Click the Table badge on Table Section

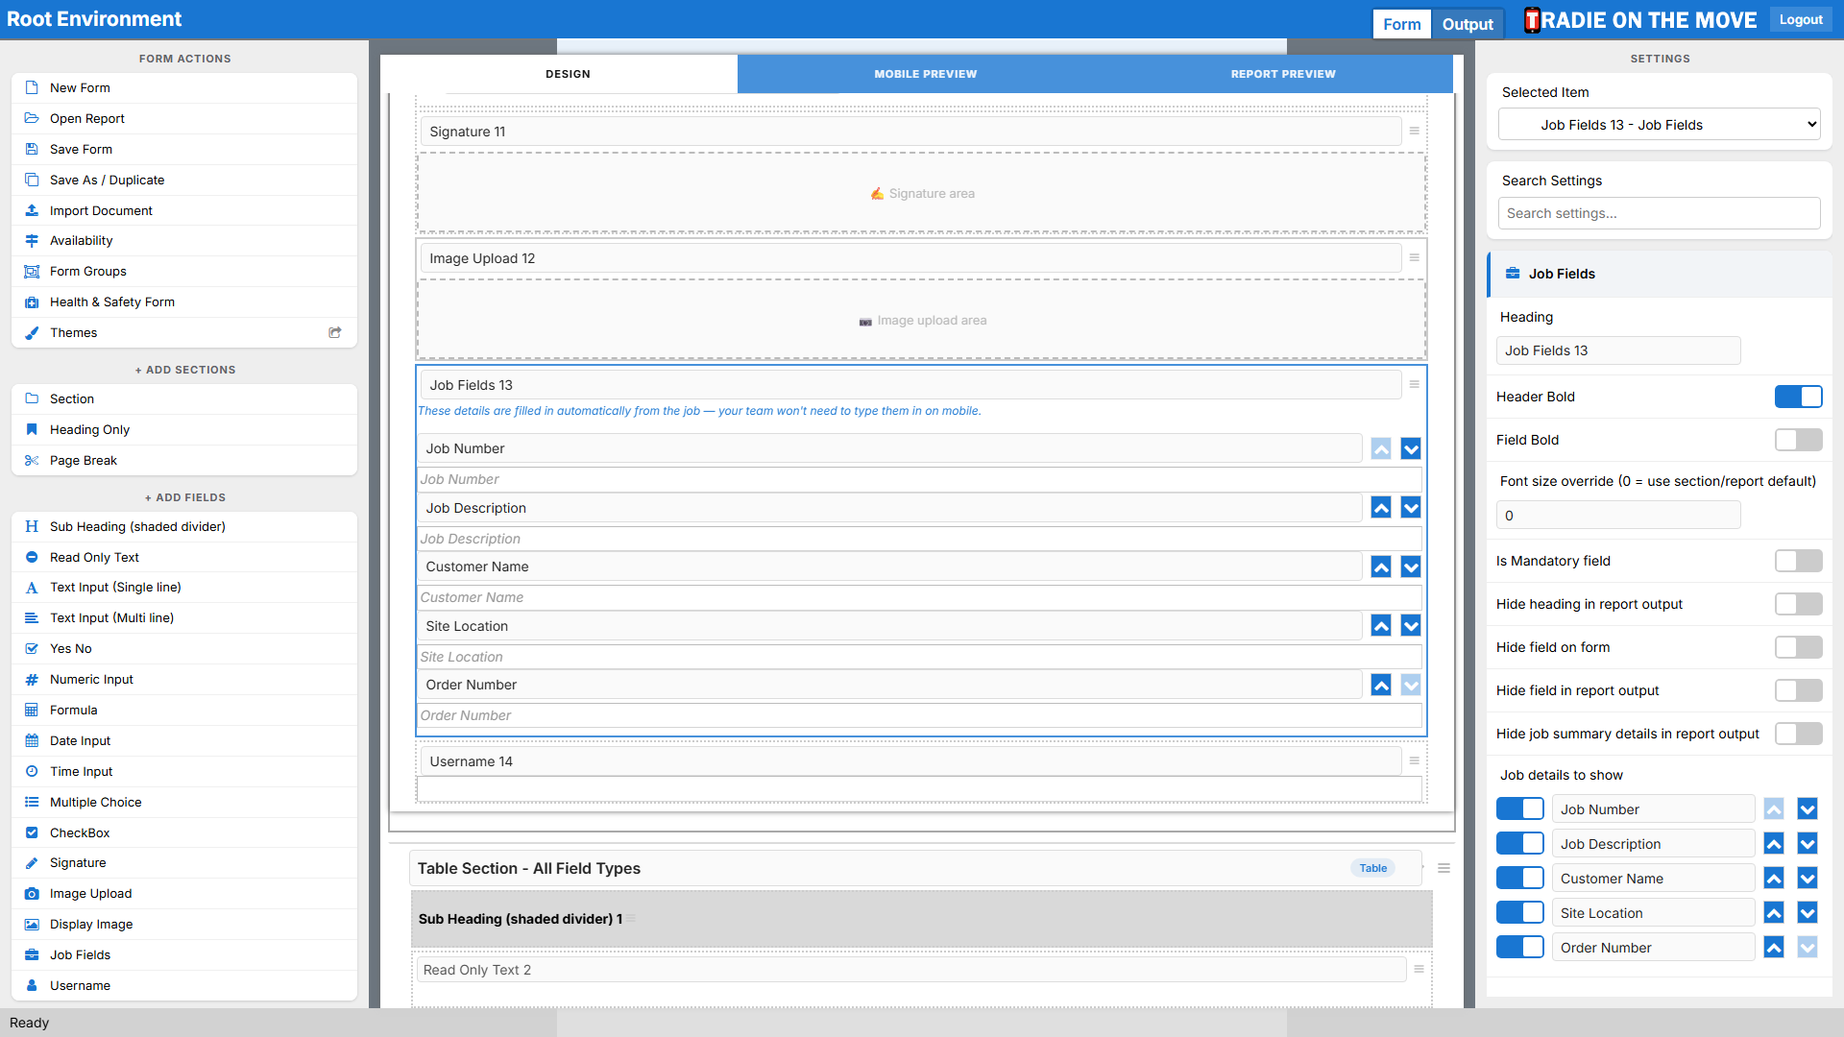point(1373,868)
